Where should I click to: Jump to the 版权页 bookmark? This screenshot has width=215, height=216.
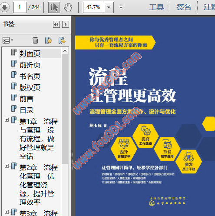(30, 87)
